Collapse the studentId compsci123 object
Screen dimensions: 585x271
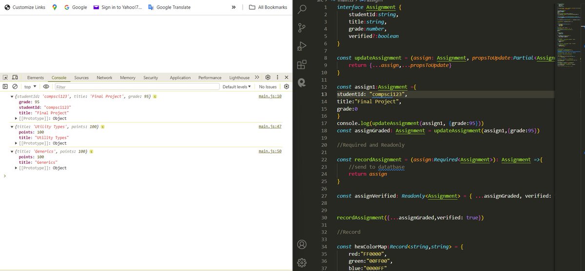12,97
